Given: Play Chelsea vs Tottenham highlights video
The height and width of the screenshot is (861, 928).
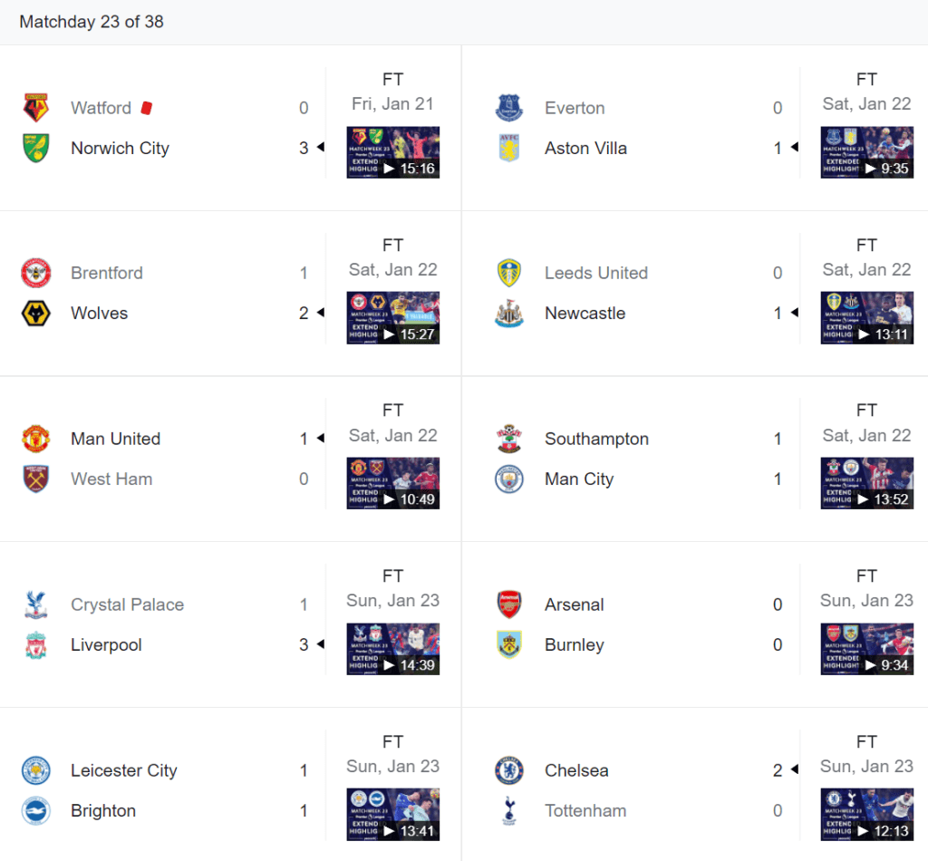Looking at the screenshot, I should (x=867, y=814).
